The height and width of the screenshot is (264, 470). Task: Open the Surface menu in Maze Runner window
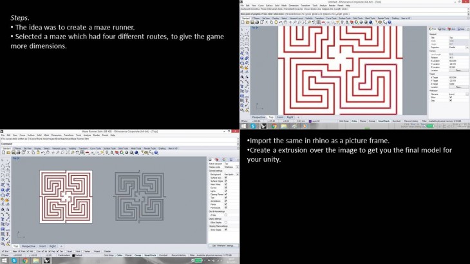click(32, 136)
